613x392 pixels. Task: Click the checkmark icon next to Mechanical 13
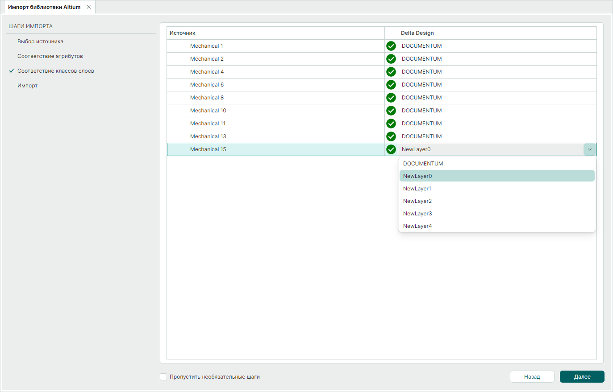pos(391,136)
